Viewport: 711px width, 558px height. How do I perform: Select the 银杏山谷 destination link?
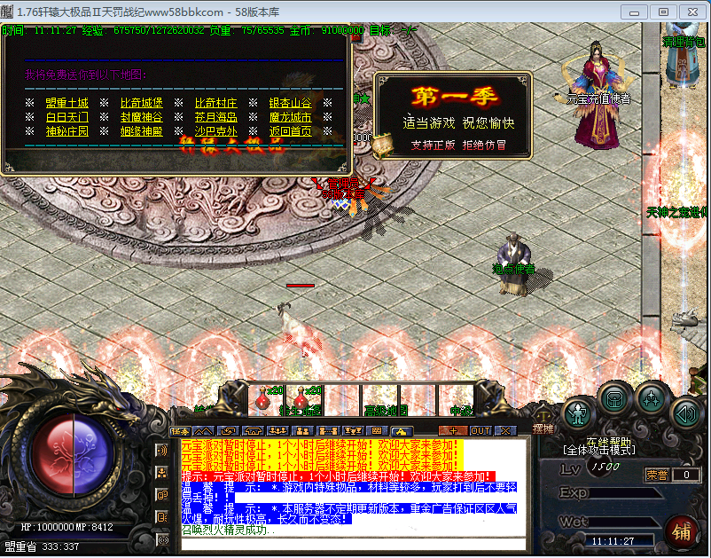(290, 103)
